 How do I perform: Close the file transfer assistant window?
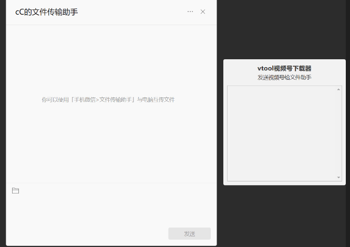203,12
